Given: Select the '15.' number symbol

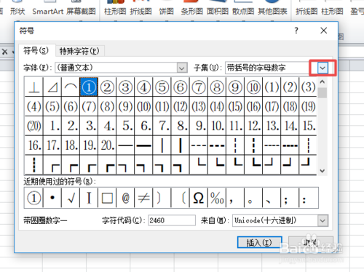Looking at the screenshot, I should point(308,126).
